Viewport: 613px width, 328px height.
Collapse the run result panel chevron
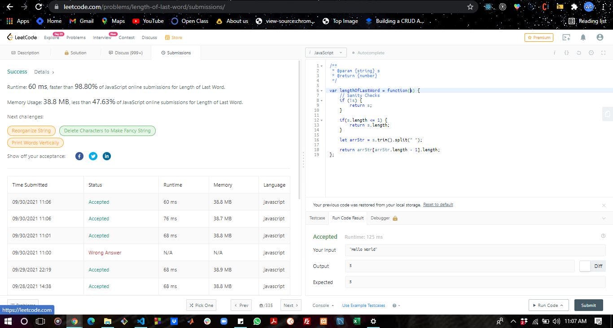[604, 219]
